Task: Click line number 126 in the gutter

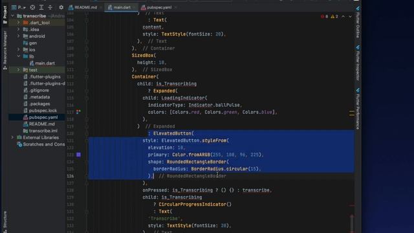Action: [x=71, y=176]
